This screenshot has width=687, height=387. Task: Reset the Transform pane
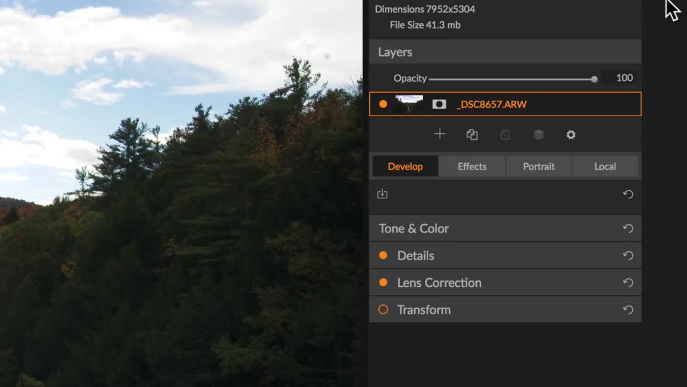(x=628, y=310)
